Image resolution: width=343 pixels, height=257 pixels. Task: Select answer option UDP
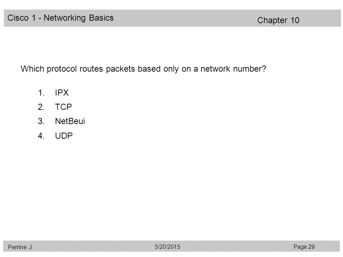[64, 136]
